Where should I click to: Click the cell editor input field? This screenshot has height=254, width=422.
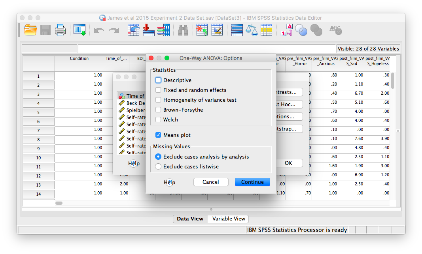pyautogui.click(x=207, y=49)
